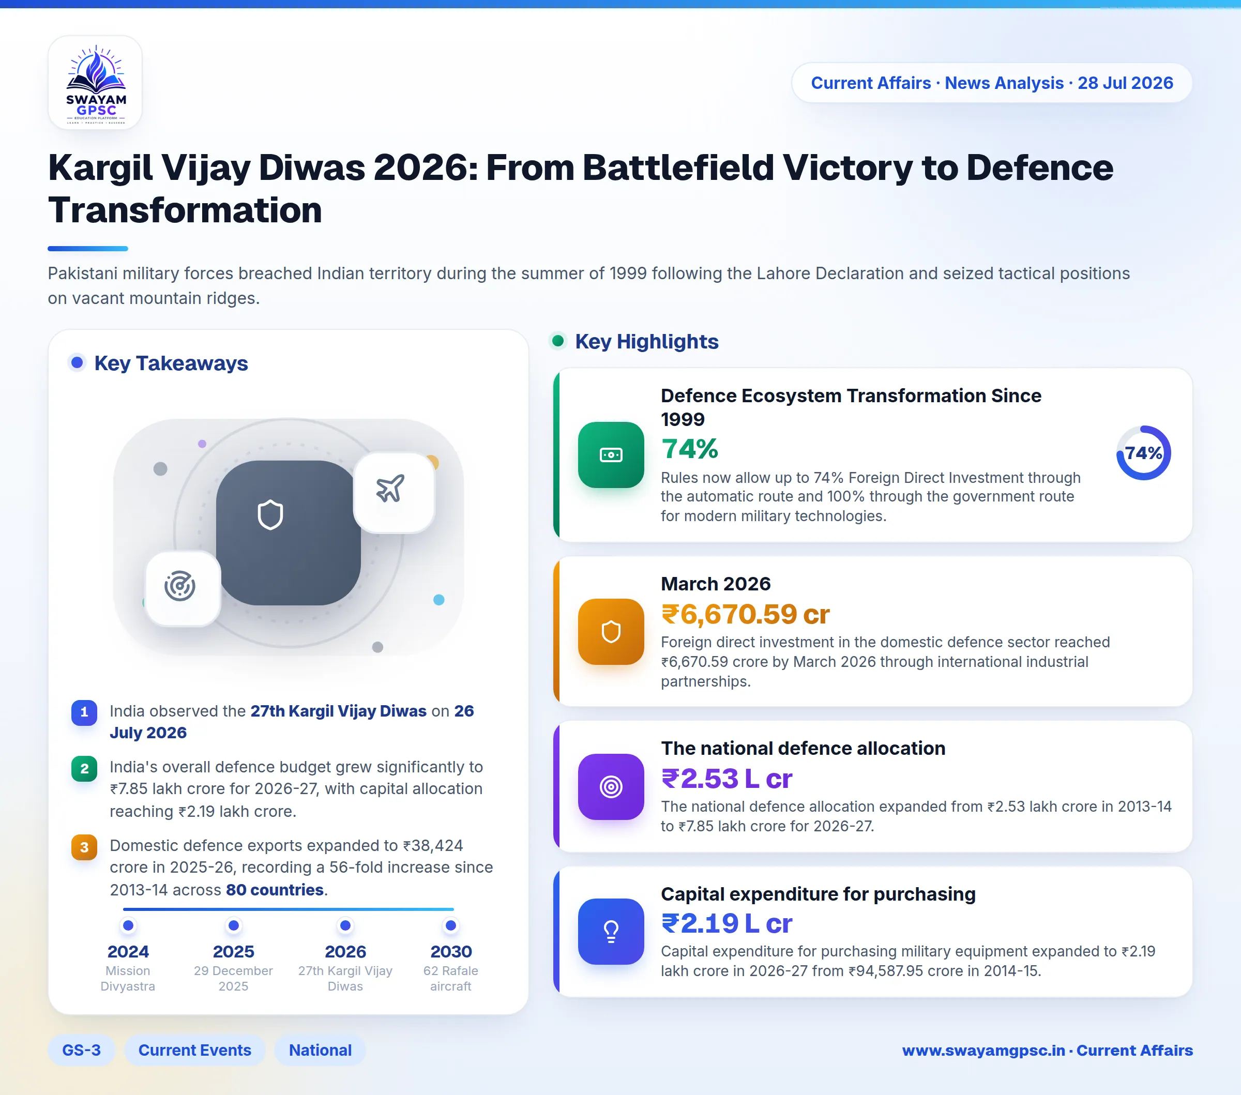Click 'Defence Ecosystem Transformation Since 1999' title
This screenshot has width=1241, height=1095.
point(851,407)
